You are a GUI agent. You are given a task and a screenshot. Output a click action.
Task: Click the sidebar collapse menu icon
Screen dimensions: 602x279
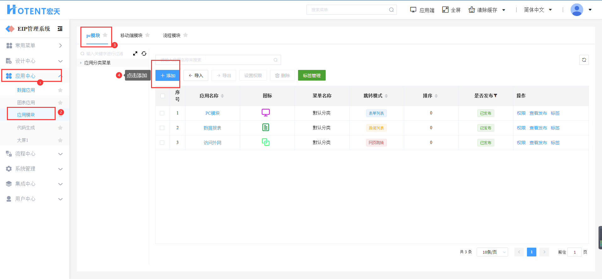60,29
